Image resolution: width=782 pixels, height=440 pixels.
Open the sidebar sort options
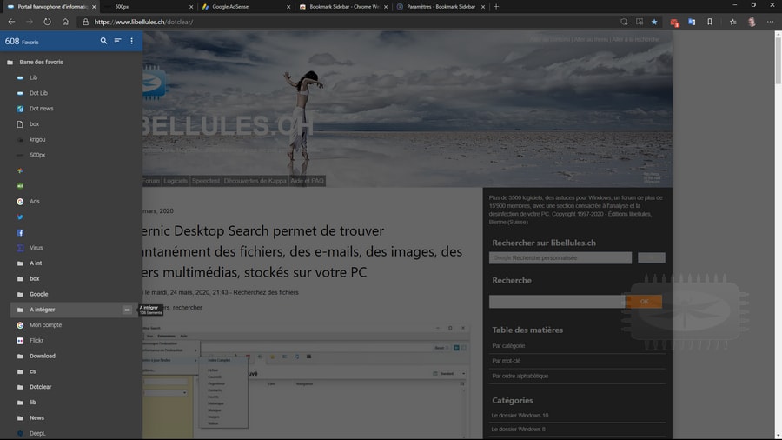point(117,41)
